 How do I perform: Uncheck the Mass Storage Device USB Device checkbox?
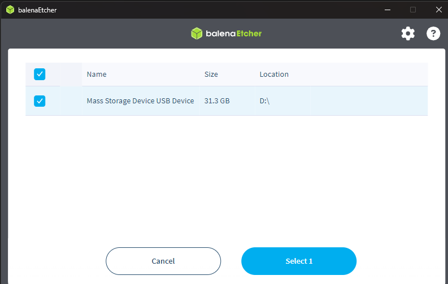[x=40, y=101]
